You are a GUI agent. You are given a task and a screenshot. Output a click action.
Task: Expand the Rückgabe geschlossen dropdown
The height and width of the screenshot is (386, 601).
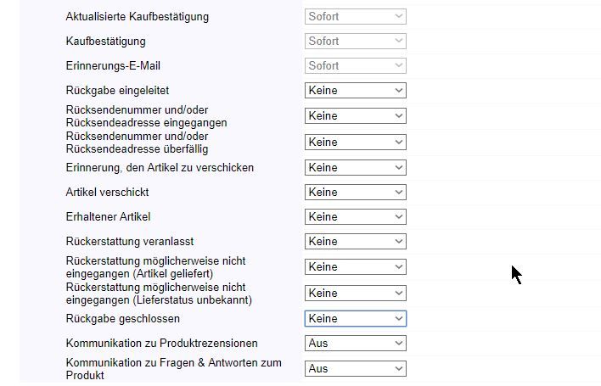point(355,319)
